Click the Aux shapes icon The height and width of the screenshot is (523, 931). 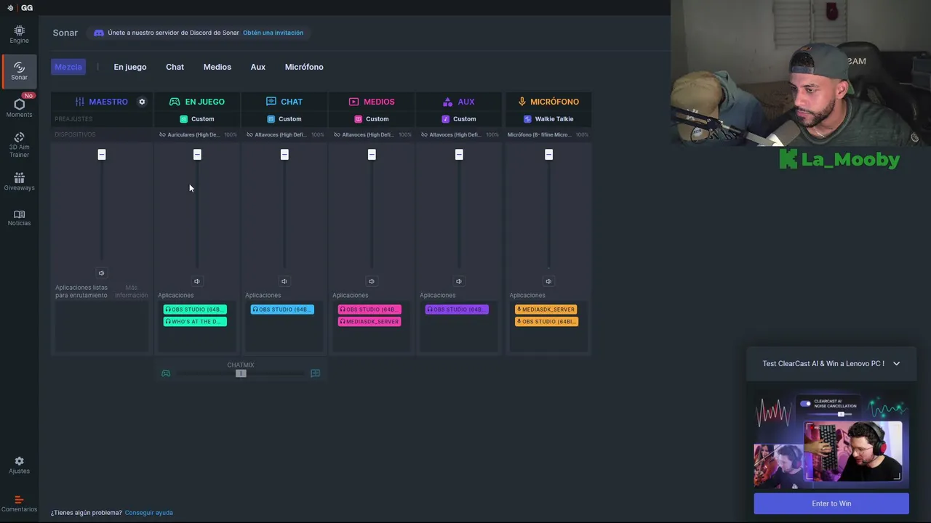447,102
